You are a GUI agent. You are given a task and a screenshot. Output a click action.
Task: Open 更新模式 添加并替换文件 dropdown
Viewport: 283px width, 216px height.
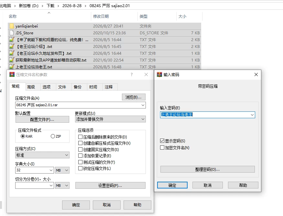110,119
